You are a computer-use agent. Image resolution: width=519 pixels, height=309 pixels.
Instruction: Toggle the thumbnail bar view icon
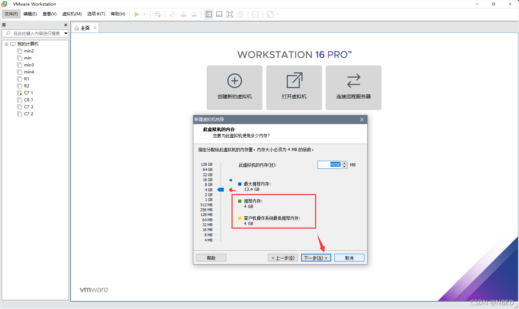point(219,14)
